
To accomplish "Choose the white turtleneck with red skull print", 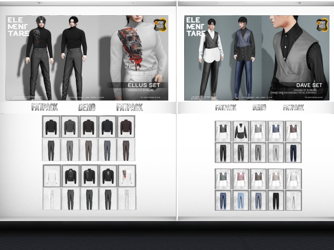I will [127, 176].
